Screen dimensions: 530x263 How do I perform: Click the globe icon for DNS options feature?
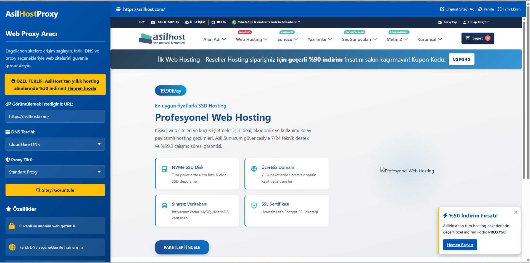12,247
